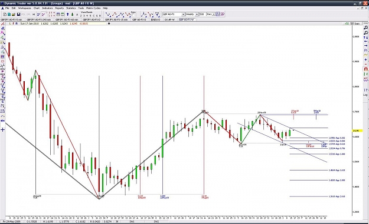Open the Edit menu
Screen dimensions: 369x224
pos(14,8)
